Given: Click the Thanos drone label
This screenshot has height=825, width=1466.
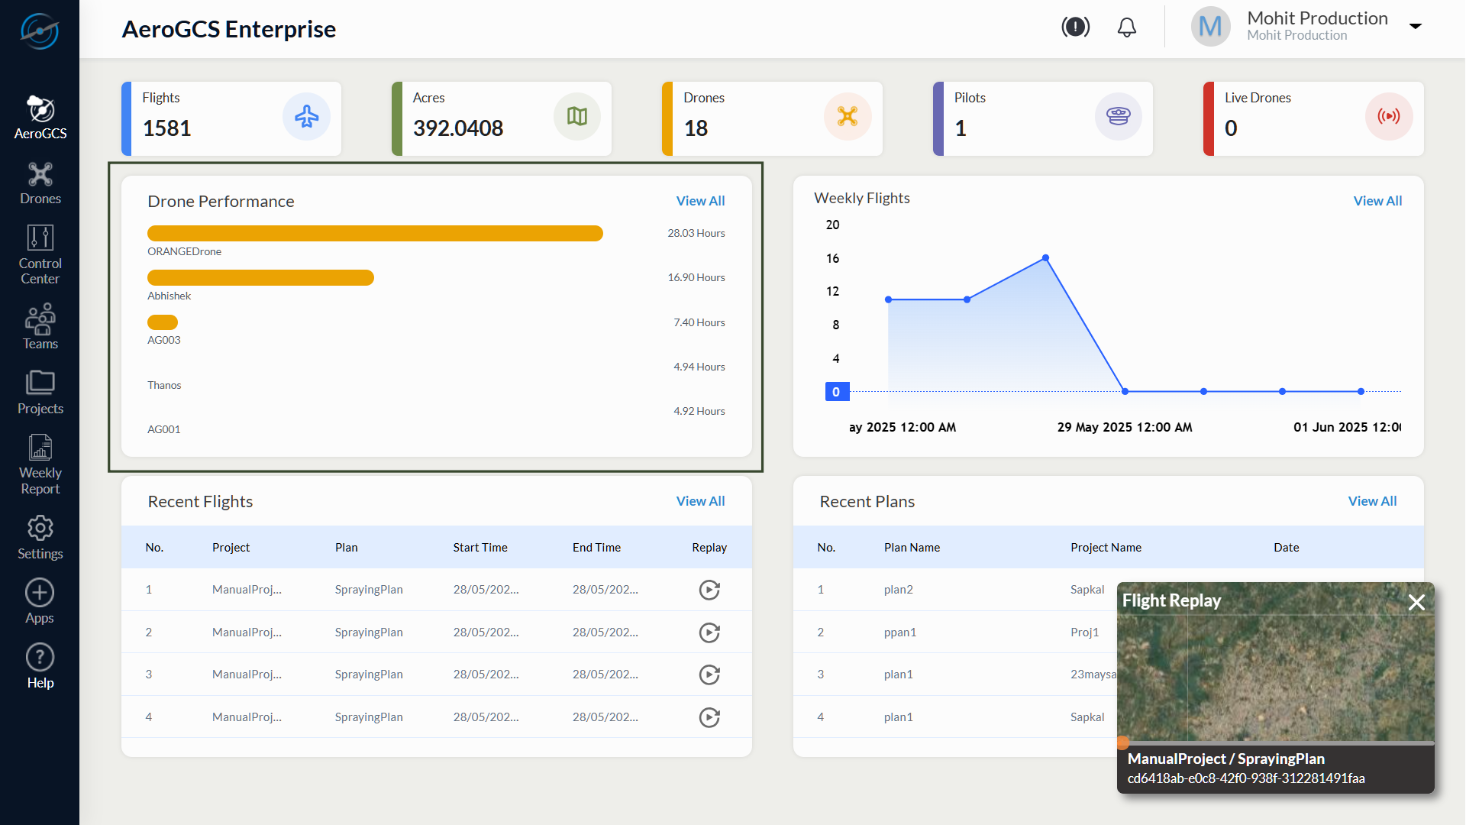Looking at the screenshot, I should (164, 385).
